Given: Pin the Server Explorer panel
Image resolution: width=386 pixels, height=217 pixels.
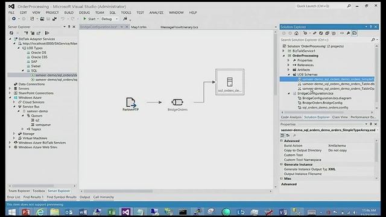Looking at the screenshot, I should pyautogui.click(x=69, y=27).
